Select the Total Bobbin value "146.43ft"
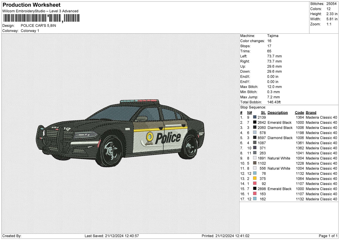 tap(274, 102)
